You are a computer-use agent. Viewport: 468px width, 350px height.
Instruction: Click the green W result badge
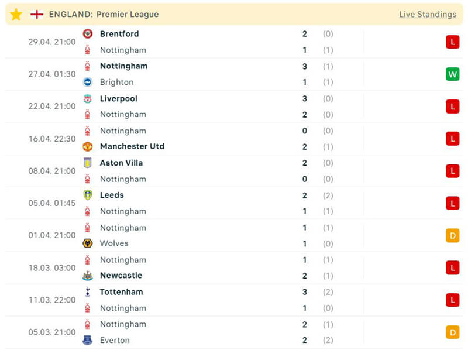coord(452,74)
